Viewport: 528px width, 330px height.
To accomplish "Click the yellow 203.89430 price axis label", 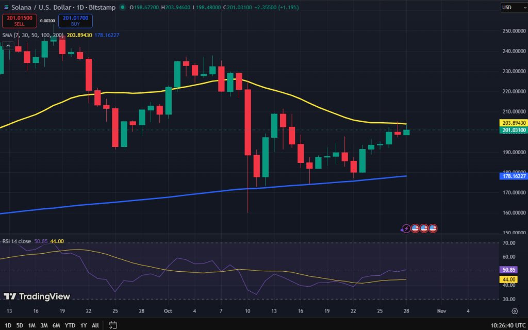I will tap(513, 123).
